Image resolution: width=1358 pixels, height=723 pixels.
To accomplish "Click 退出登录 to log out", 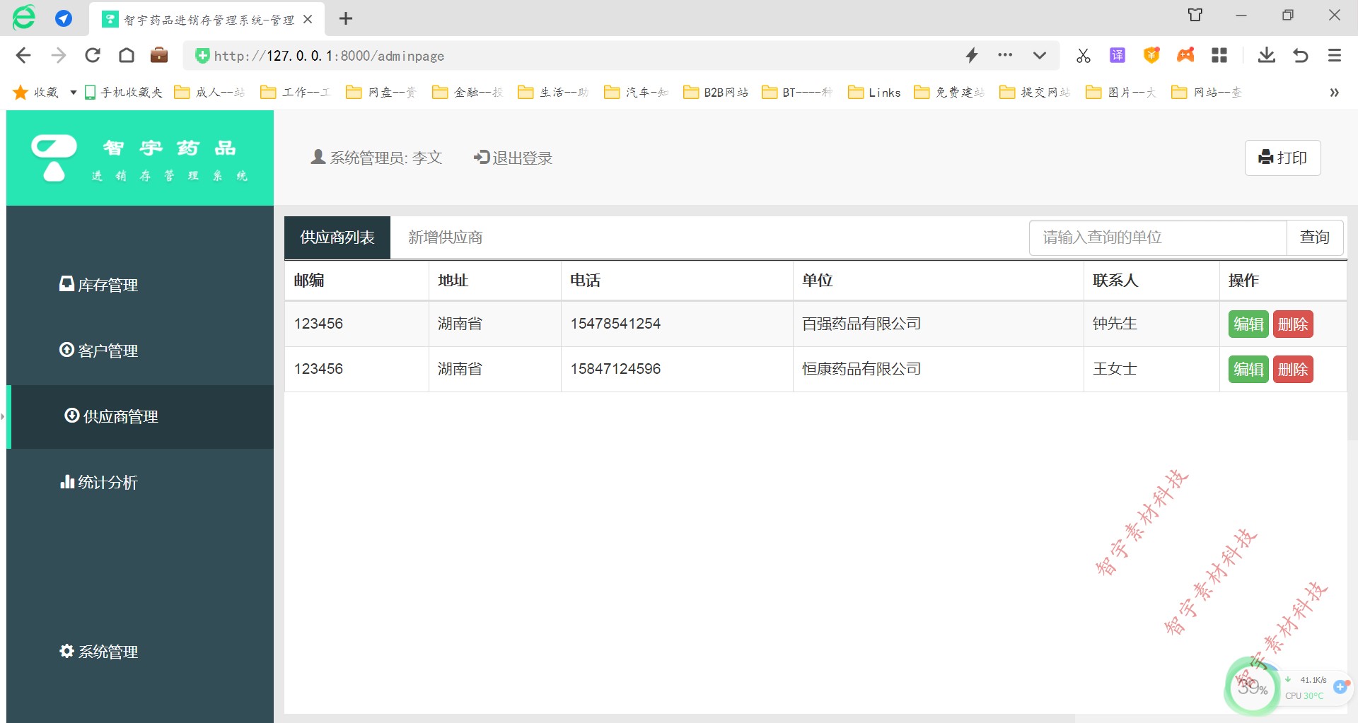I will click(513, 158).
